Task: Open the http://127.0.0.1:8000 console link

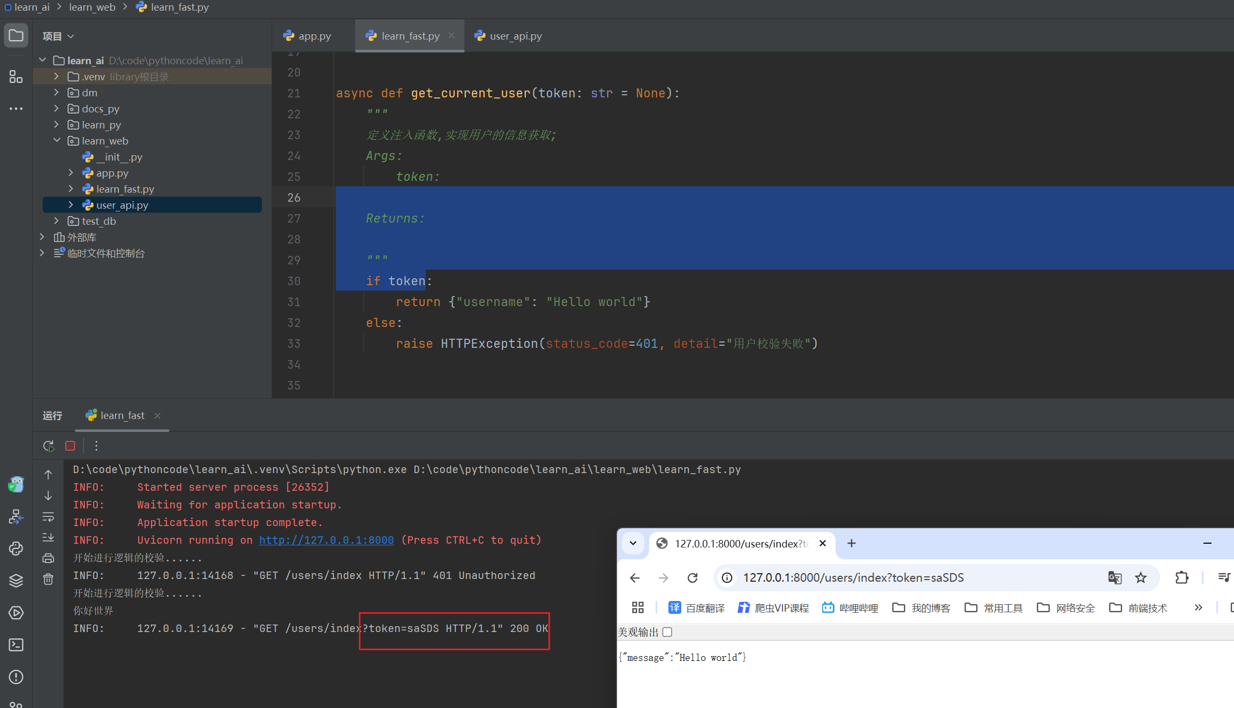Action: 326,540
